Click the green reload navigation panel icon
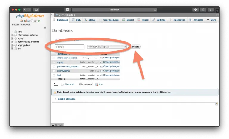Image resolution: width=229 pixels, height=139 pixels. coord(38,21)
